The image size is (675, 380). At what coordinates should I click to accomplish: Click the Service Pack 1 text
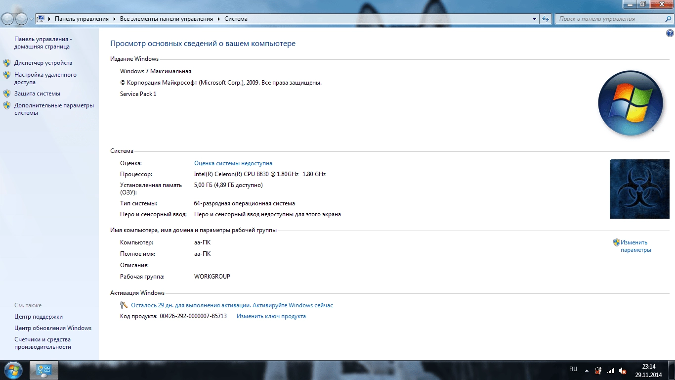point(138,94)
